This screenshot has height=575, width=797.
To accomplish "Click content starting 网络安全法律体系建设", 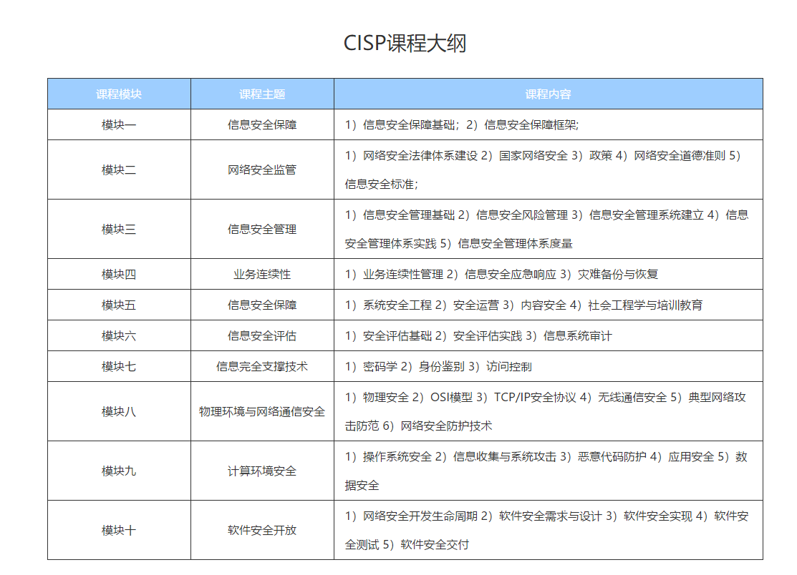I will coord(549,169).
